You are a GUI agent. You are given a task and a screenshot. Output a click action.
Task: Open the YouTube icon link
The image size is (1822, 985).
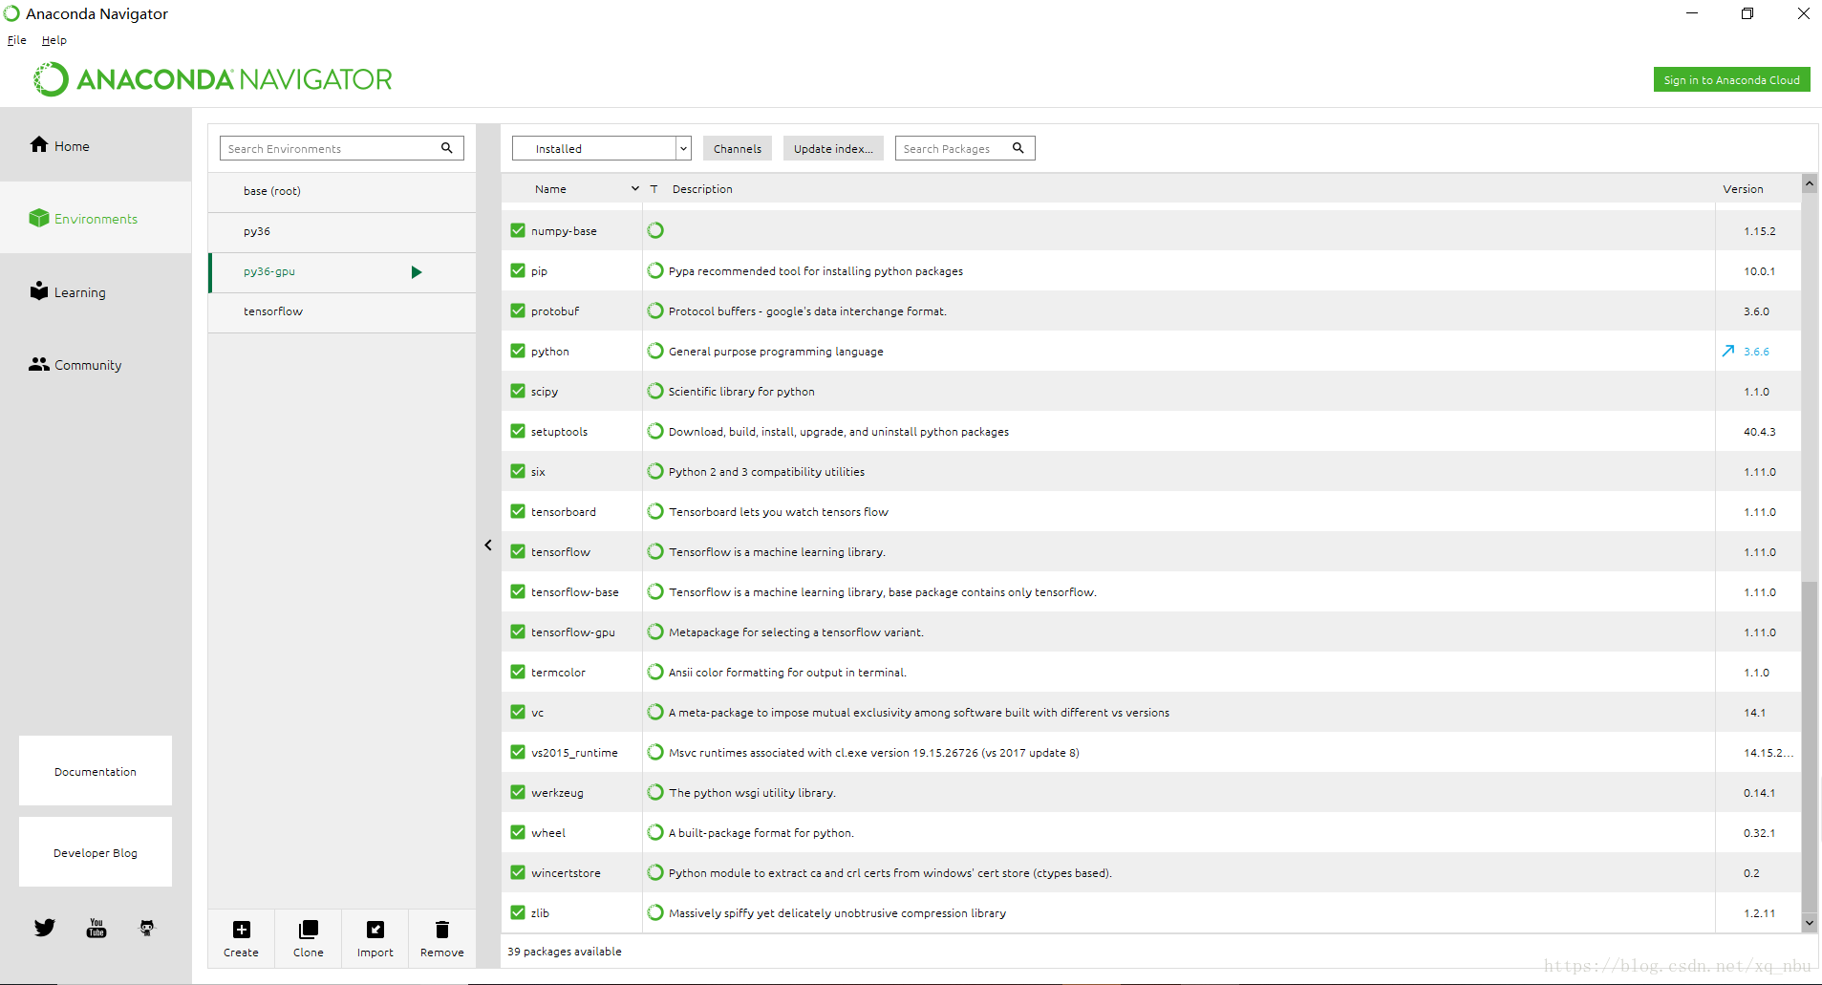pyautogui.click(x=96, y=928)
